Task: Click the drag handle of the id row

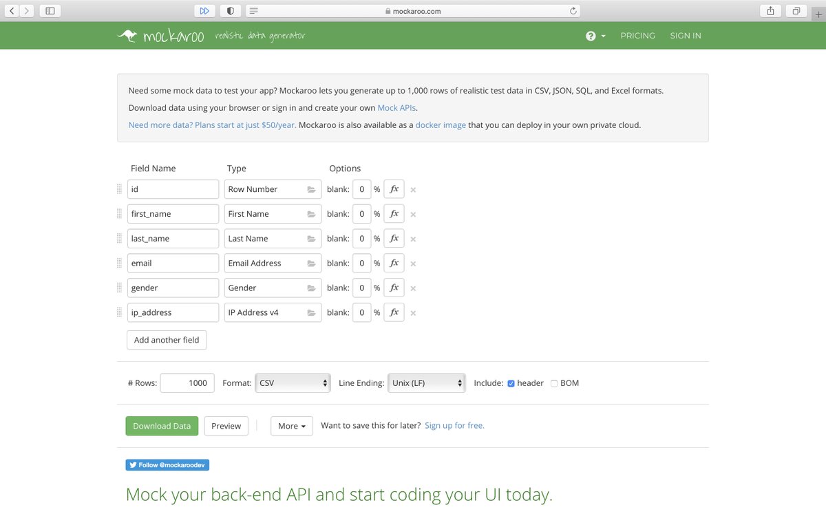Action: pyautogui.click(x=119, y=189)
